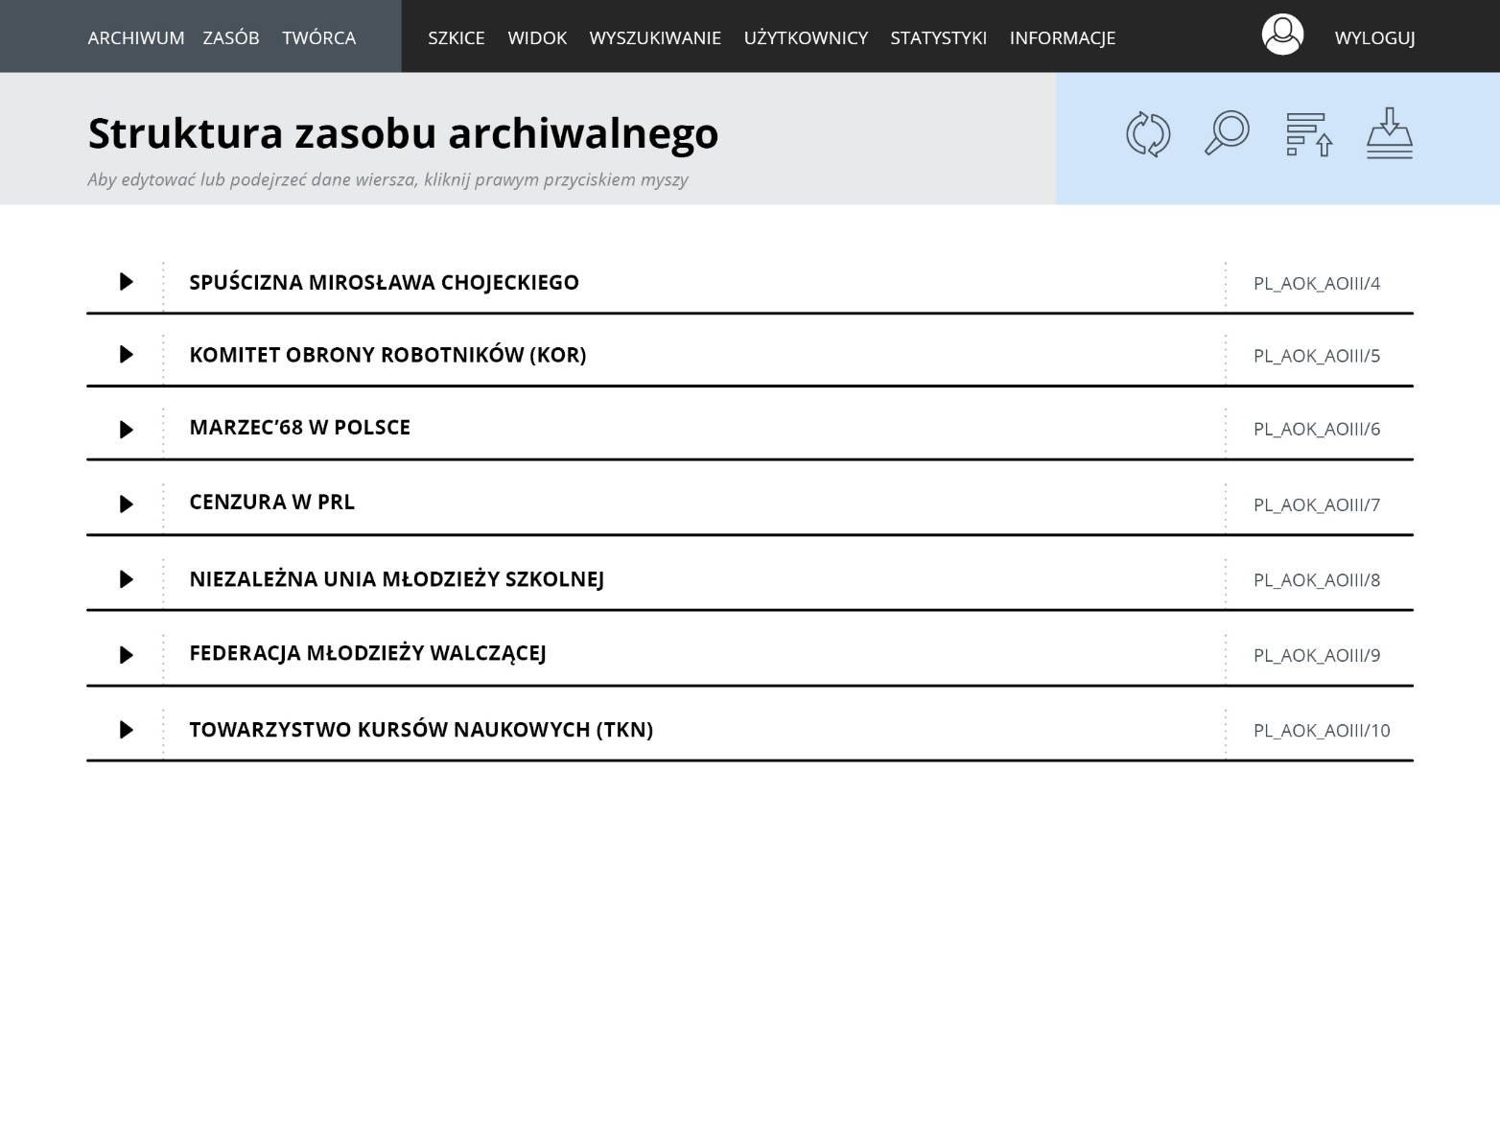Select Towarzystwo Kursów Naukowych (TKN) title
1500x1125 pixels.
tap(421, 730)
